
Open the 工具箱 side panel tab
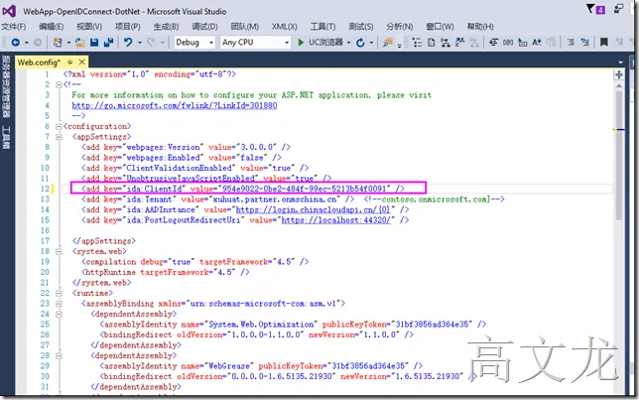pos(6,137)
